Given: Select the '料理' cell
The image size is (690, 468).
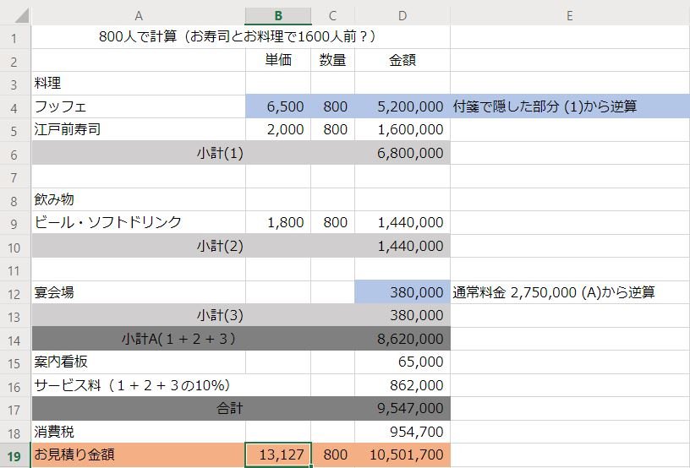Looking at the screenshot, I should [x=138, y=84].
